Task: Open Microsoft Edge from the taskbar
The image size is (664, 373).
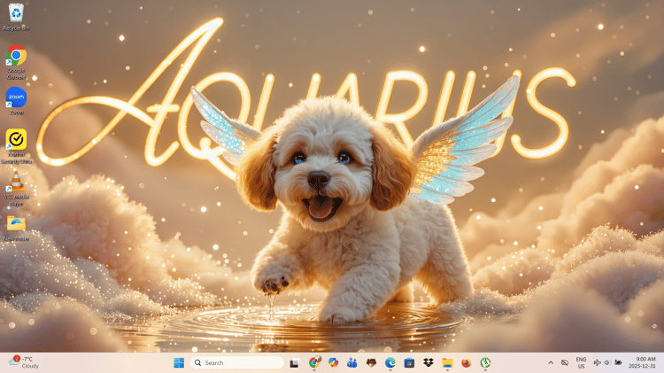Action: 390,363
